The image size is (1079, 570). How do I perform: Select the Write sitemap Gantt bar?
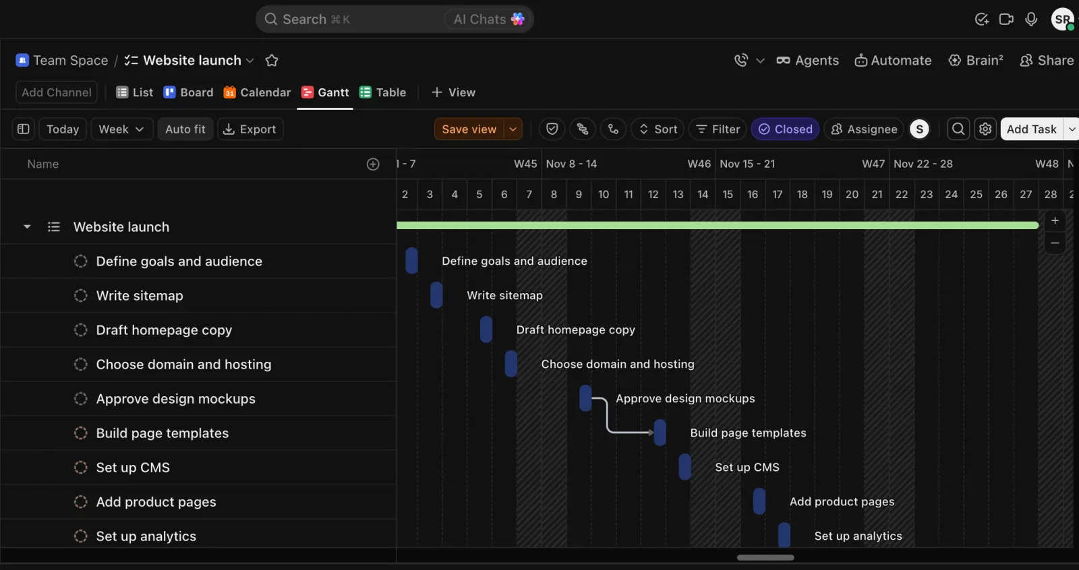(x=436, y=295)
